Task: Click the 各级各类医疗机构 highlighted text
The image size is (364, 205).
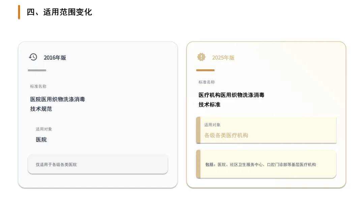Action: click(226, 135)
